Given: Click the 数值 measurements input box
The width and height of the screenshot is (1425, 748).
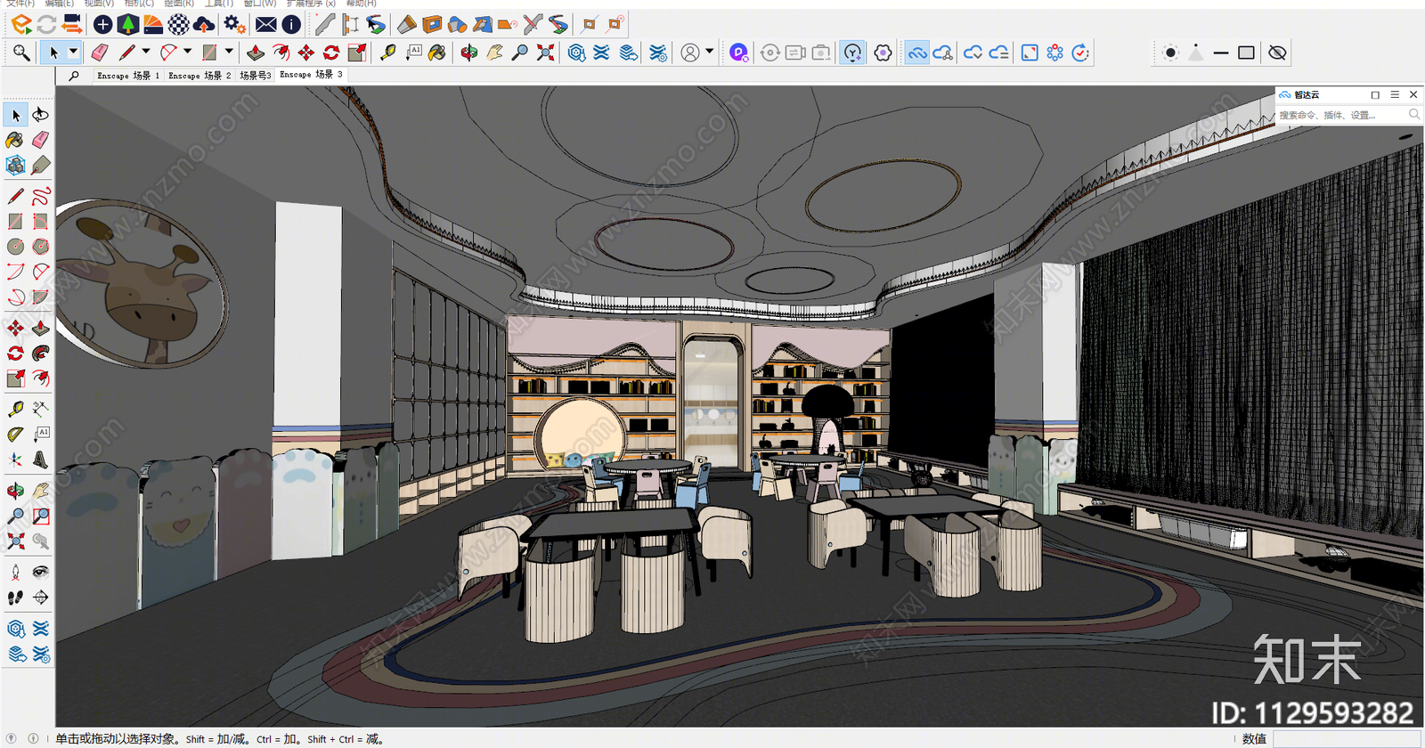Looking at the screenshot, I should (1346, 739).
